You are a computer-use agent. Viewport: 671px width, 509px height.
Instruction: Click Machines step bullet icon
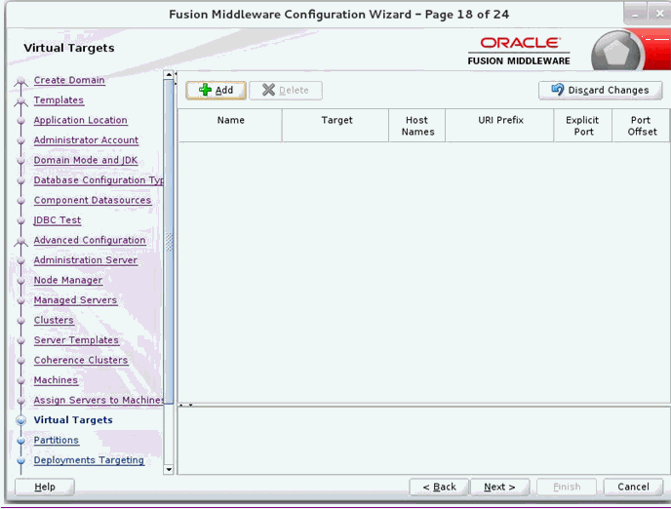[20, 380]
